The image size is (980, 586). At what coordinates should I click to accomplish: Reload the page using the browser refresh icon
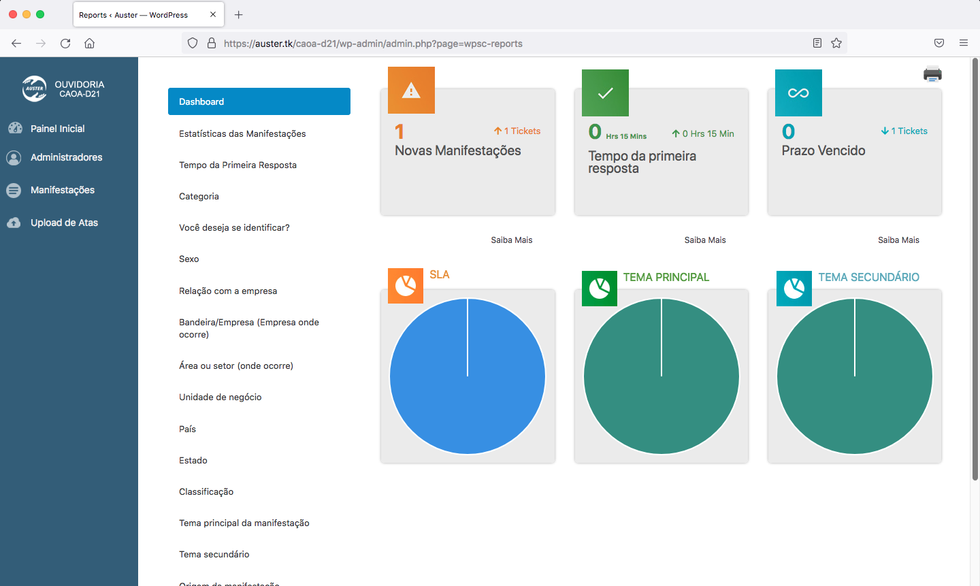65,43
